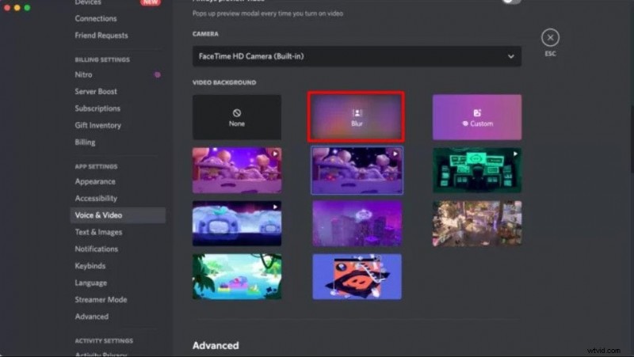Click the green macOS fullscreen button
The image size is (634, 357).
coord(27,7)
